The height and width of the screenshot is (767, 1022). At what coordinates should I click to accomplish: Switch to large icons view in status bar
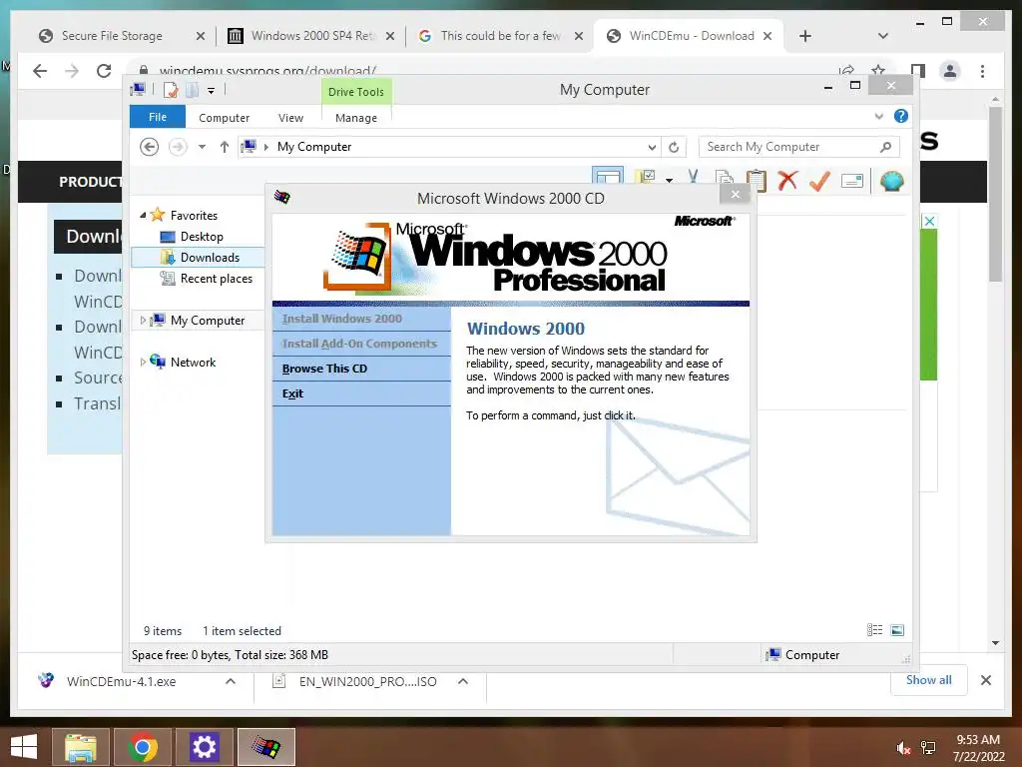pos(897,629)
